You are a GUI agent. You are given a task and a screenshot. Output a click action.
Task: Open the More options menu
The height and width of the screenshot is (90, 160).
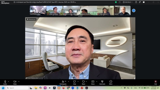coord(111,82)
